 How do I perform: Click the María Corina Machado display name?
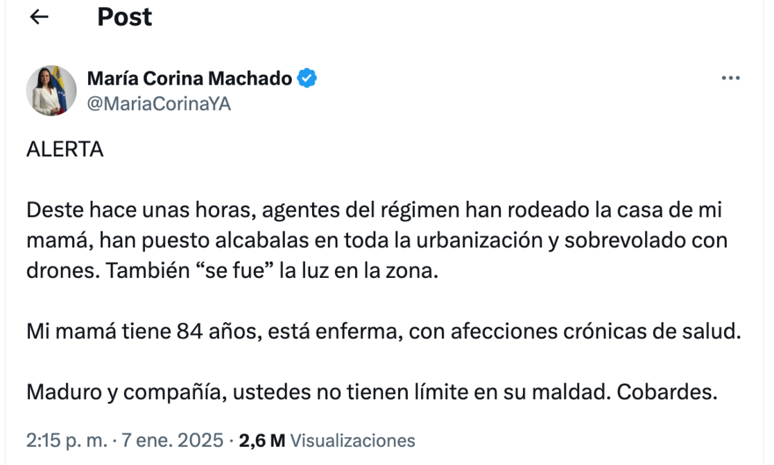[189, 79]
